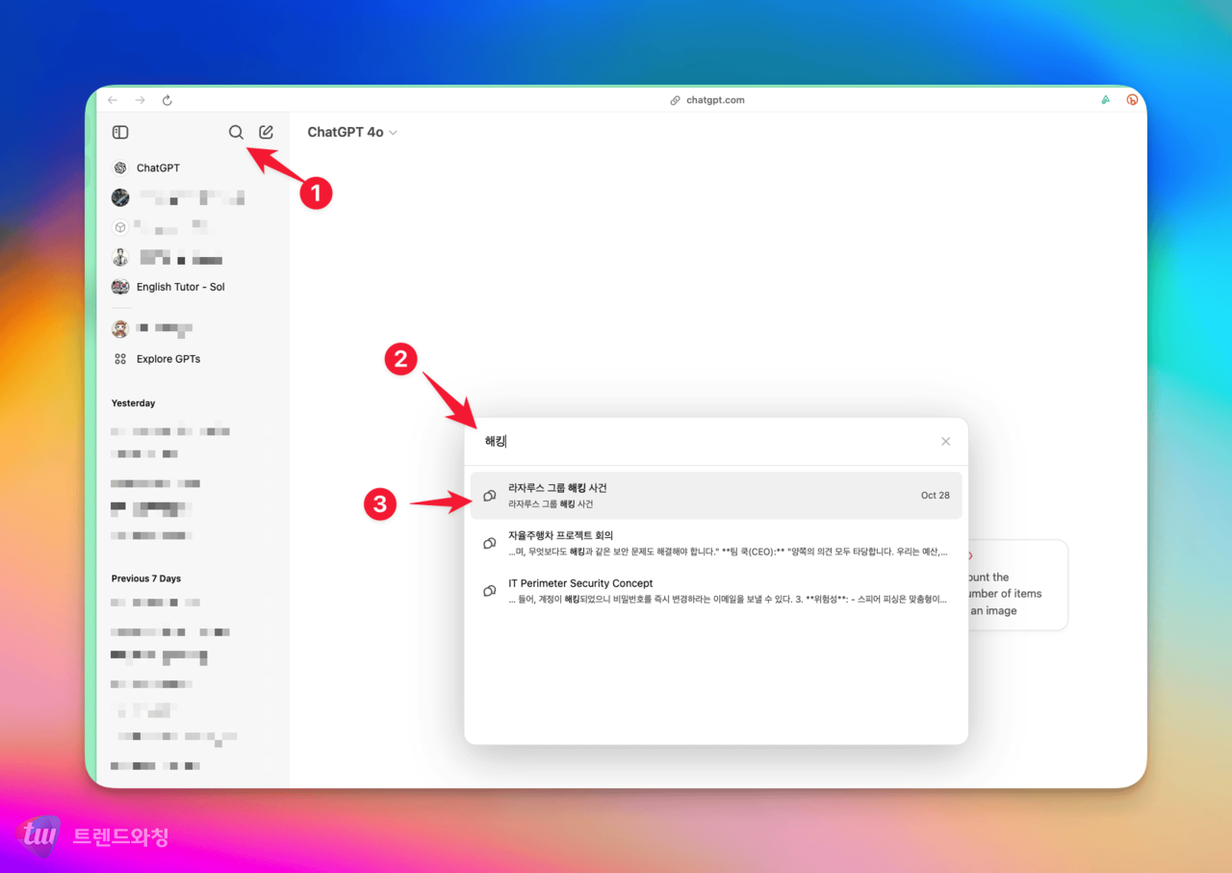This screenshot has height=873, width=1232.
Task: Open the 라자루스 그룹 해킹 사건 result
Action: click(x=716, y=496)
